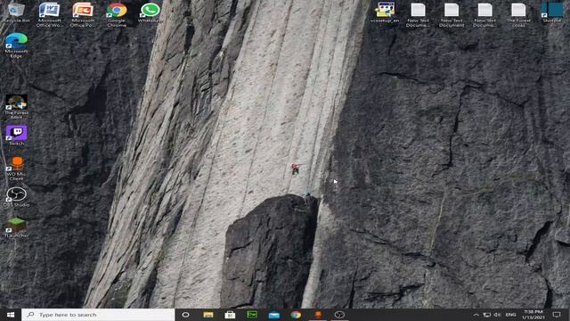Open Cortana circle on taskbar

pyautogui.click(x=185, y=315)
